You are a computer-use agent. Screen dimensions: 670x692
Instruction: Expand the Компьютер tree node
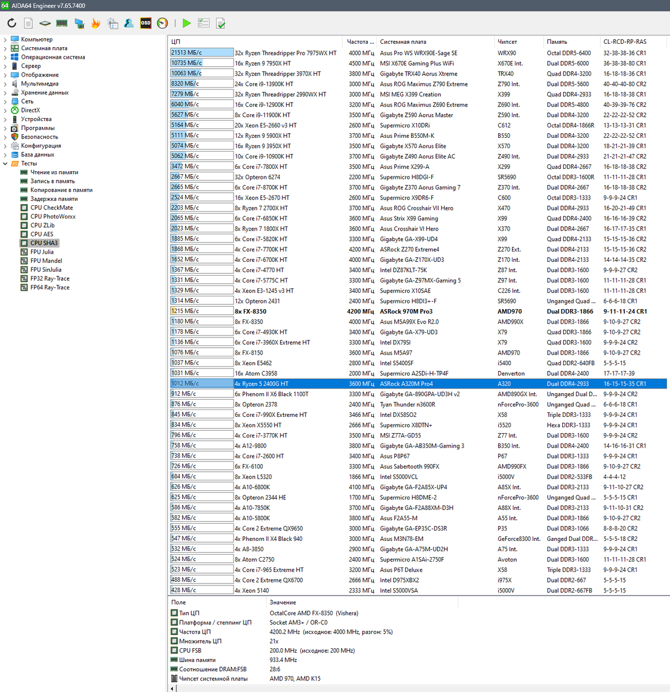click(5, 39)
